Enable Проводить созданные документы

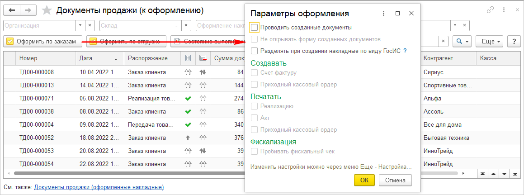[x=254, y=28]
